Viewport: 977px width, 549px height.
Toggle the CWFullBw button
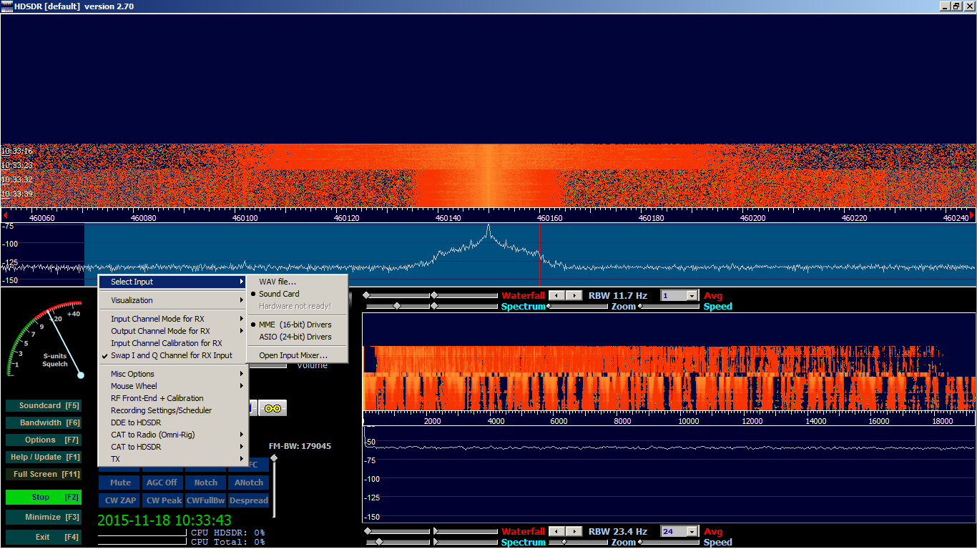click(205, 500)
